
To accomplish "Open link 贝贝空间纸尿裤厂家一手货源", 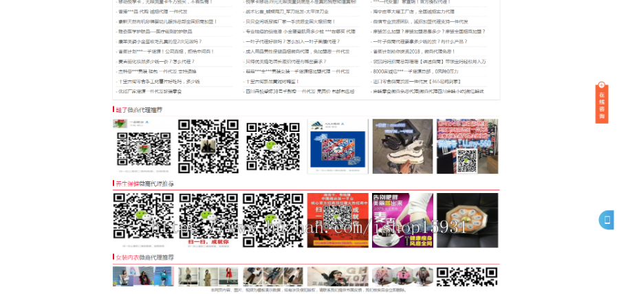I will click(x=290, y=22).
